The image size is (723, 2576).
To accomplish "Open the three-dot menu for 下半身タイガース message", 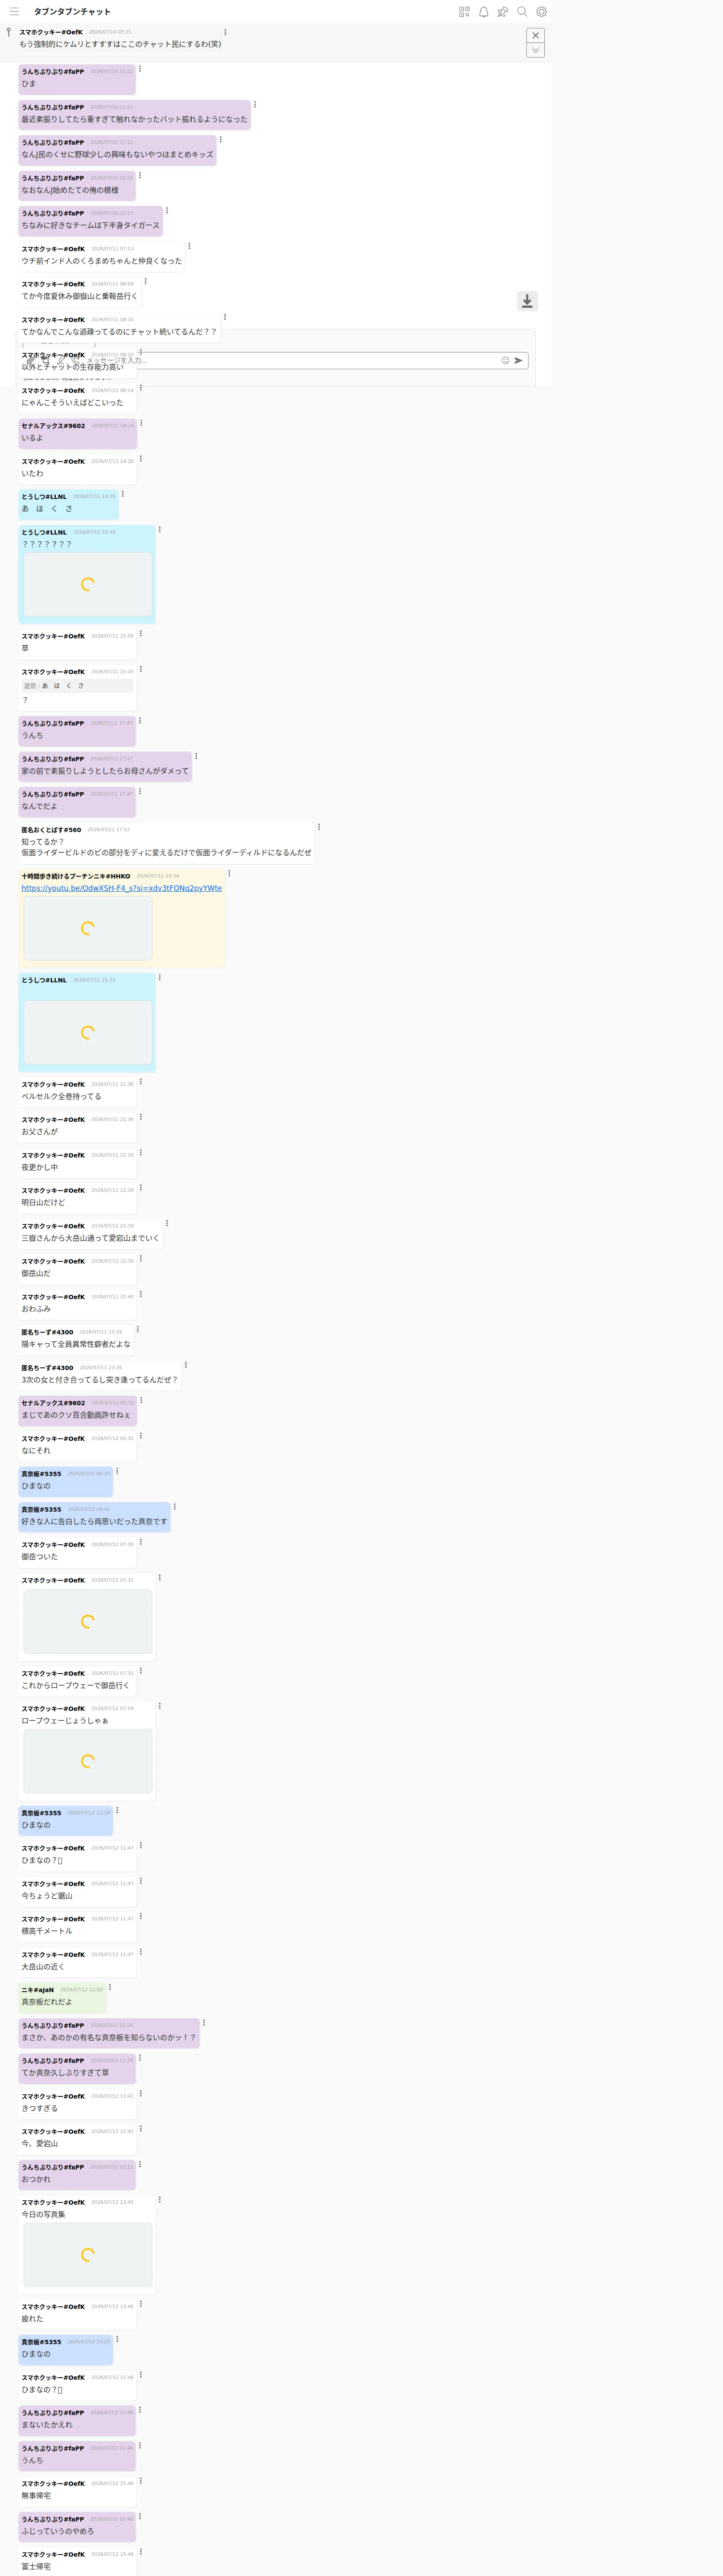I will point(167,210).
